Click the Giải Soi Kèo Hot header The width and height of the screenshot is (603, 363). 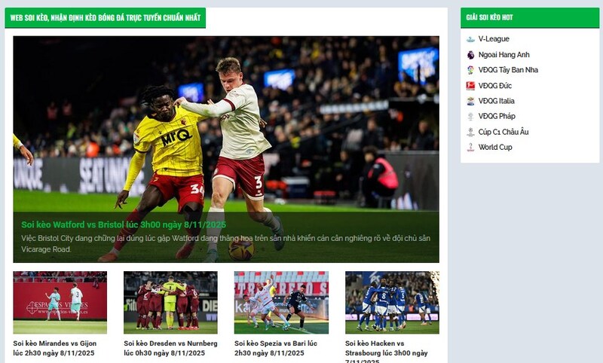[489, 17]
